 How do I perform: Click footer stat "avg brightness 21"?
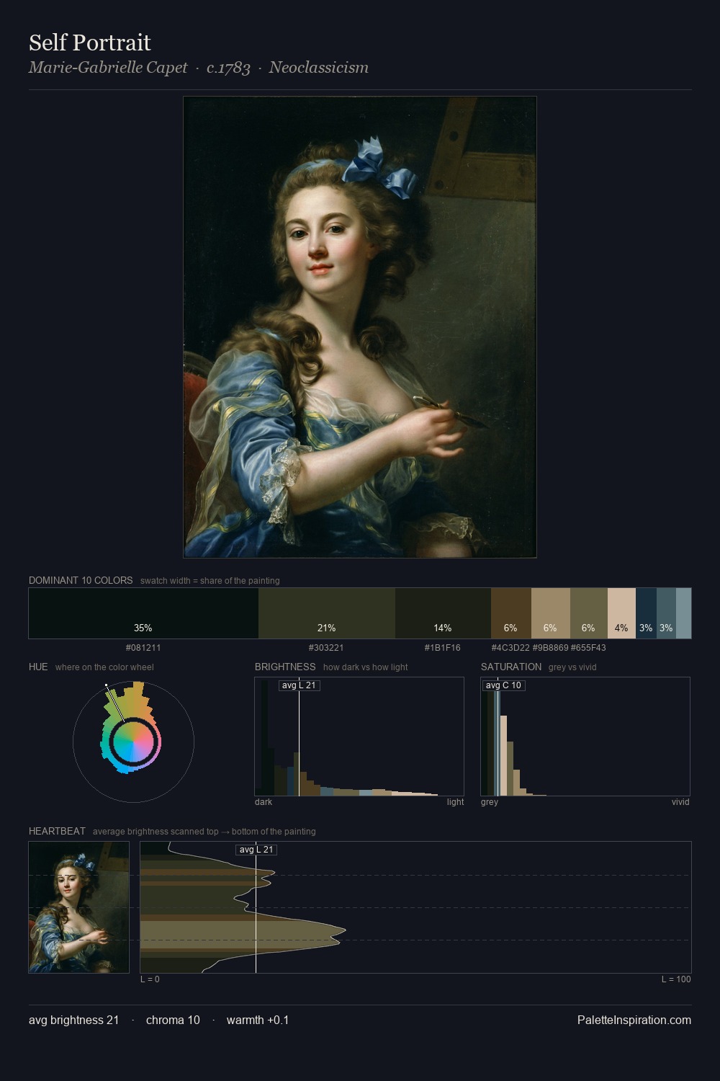(x=74, y=1020)
